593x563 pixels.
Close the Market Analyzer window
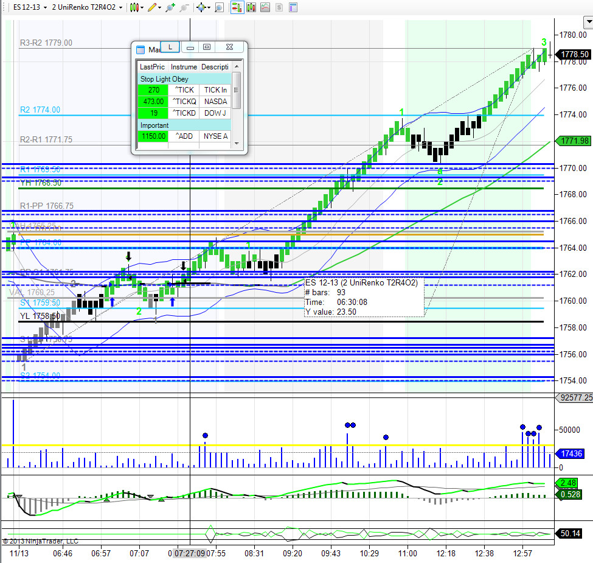click(229, 47)
